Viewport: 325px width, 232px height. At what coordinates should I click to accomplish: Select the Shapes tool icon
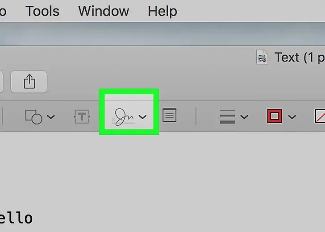(x=33, y=117)
